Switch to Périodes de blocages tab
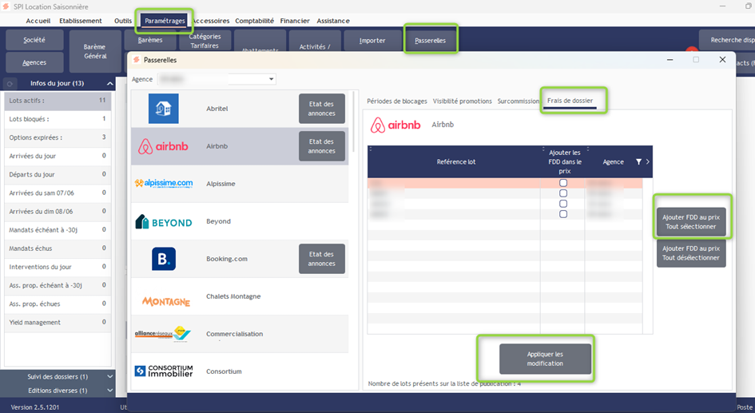This screenshot has width=755, height=413. (x=397, y=101)
